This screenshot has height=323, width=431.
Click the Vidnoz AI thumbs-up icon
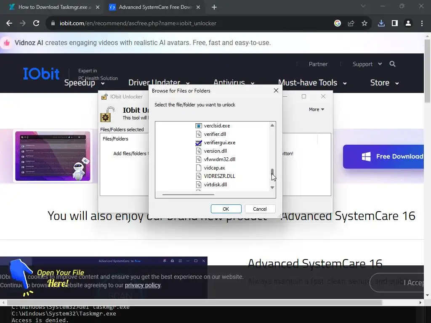click(x=7, y=43)
